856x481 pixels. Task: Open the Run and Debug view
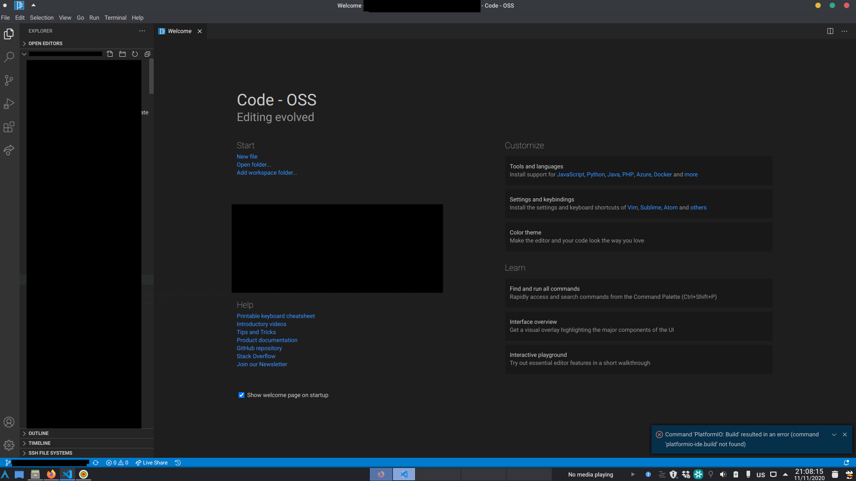pos(9,104)
